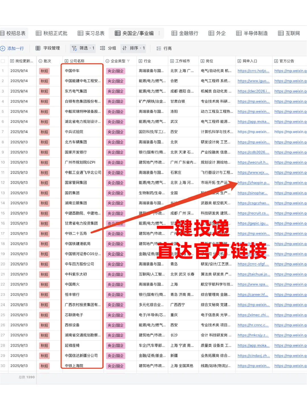Open the 外企 tab
The image size is (307, 409).
click(x=217, y=33)
